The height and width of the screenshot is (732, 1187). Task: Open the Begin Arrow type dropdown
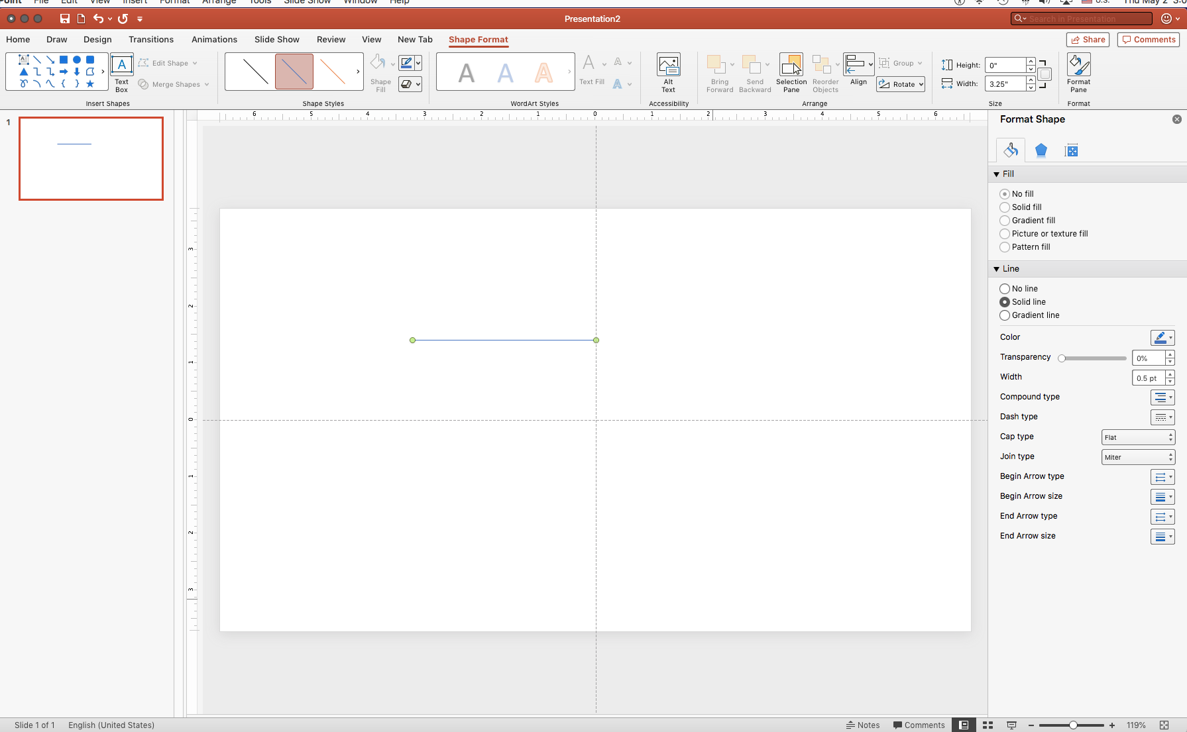1162,477
